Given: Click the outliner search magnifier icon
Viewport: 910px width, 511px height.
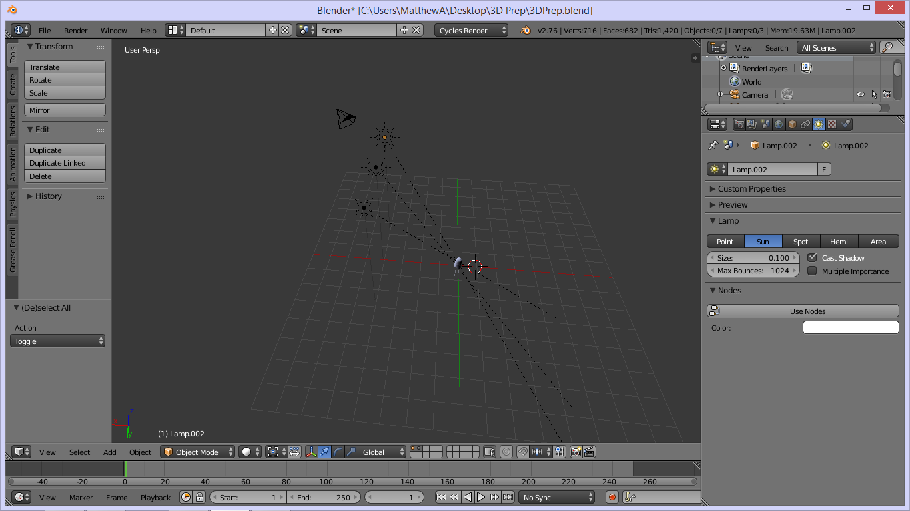Looking at the screenshot, I should (887, 47).
